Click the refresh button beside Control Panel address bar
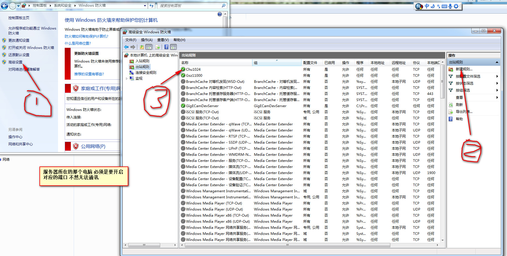This screenshot has height=256, width=507. pyautogui.click(x=152, y=6)
